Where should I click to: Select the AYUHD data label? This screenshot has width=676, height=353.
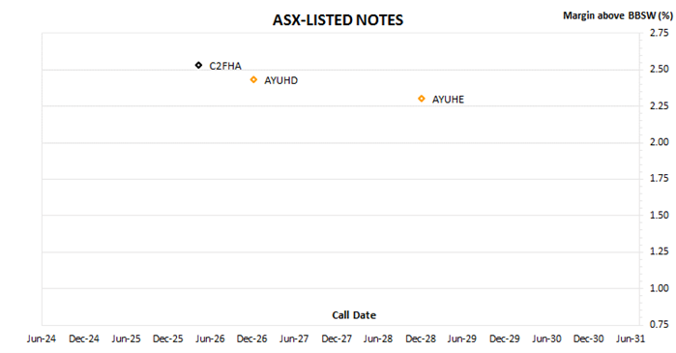(x=281, y=80)
